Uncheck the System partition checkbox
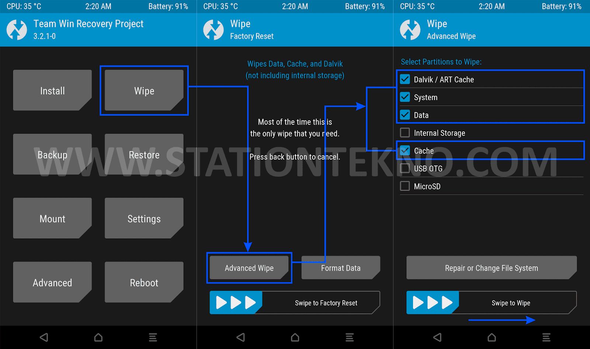This screenshot has height=349, width=590. tap(405, 97)
